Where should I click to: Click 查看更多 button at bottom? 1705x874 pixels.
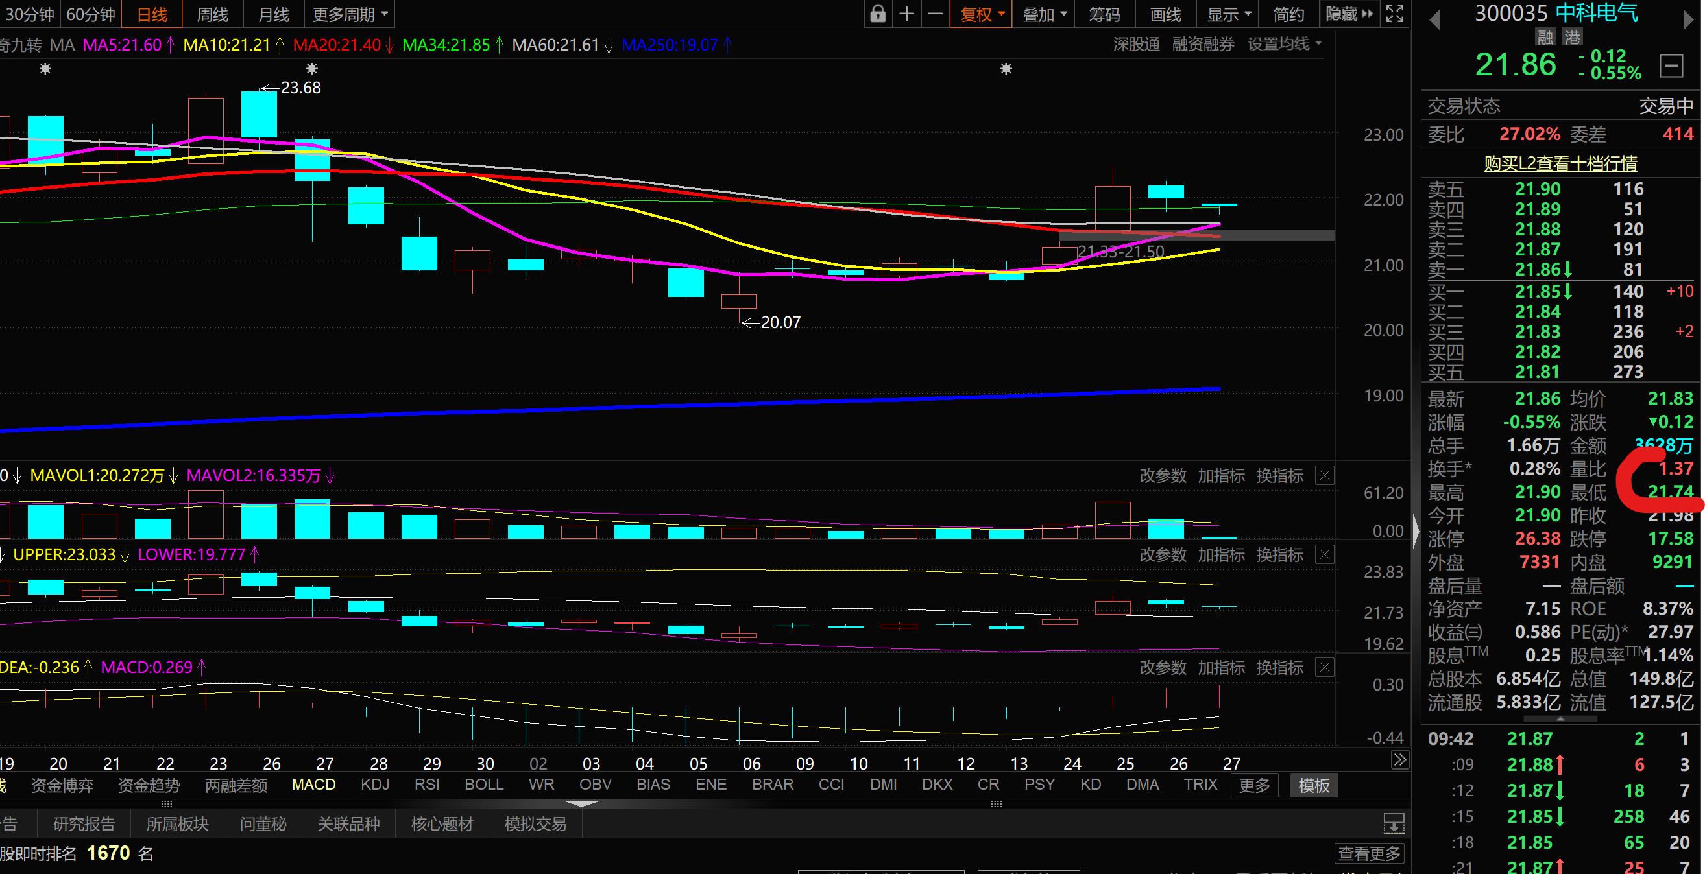click(1369, 853)
